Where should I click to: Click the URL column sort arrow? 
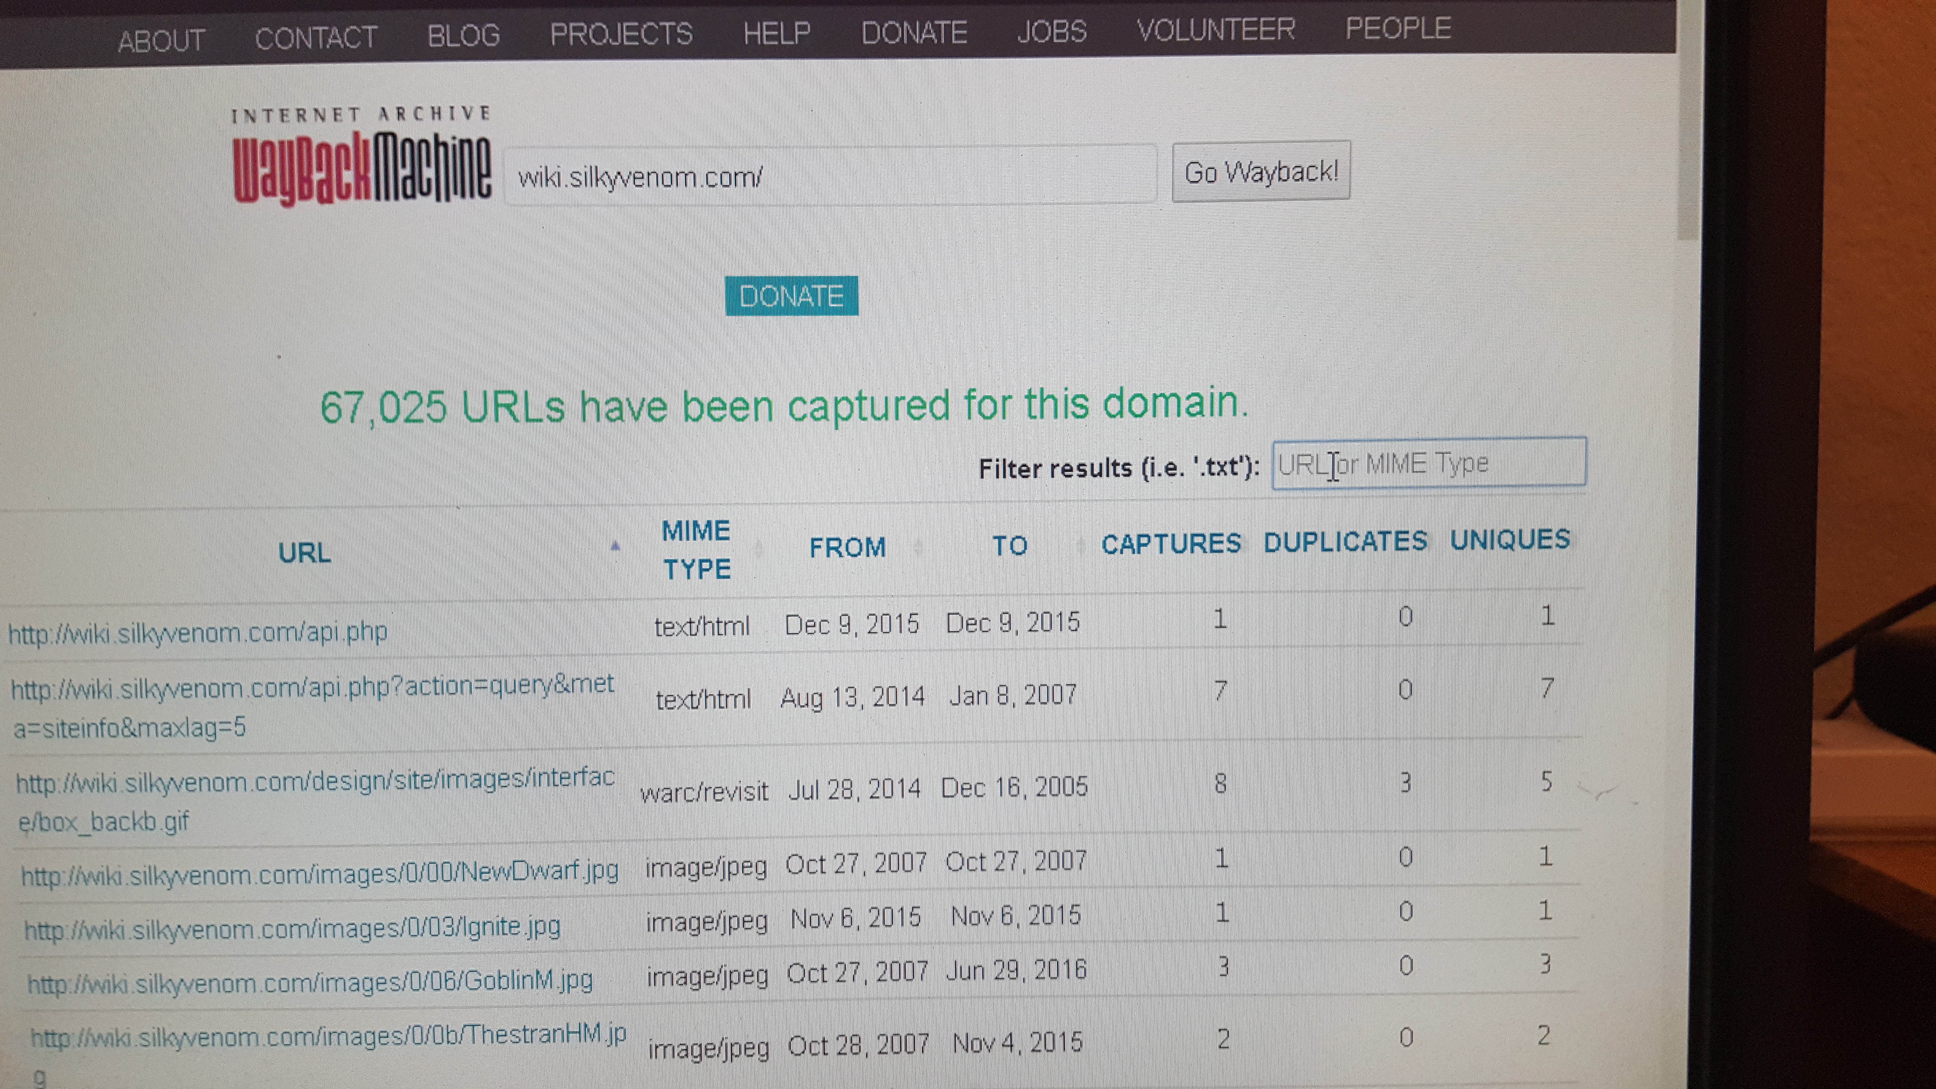click(x=615, y=546)
